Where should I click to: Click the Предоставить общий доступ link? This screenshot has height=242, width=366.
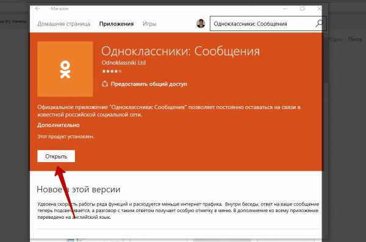pos(149,84)
